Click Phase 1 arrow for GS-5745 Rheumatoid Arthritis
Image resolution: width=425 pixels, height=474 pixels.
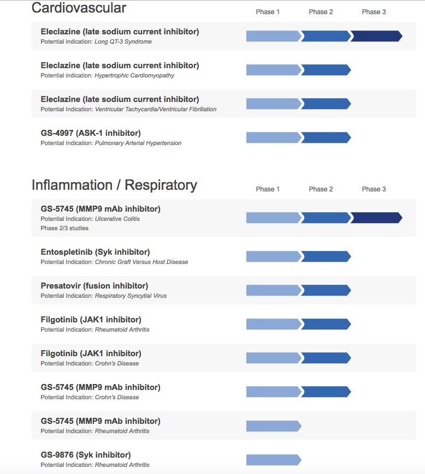click(273, 425)
